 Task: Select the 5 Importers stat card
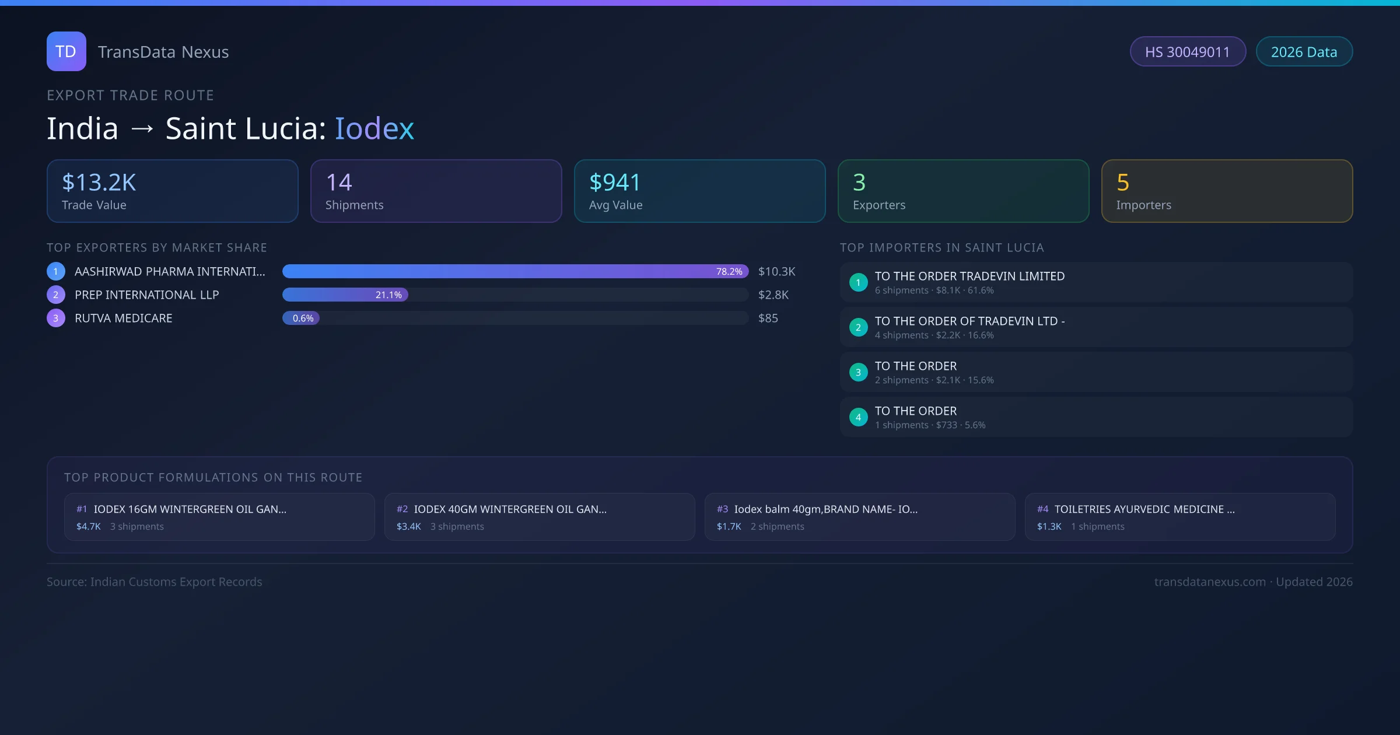pos(1227,191)
